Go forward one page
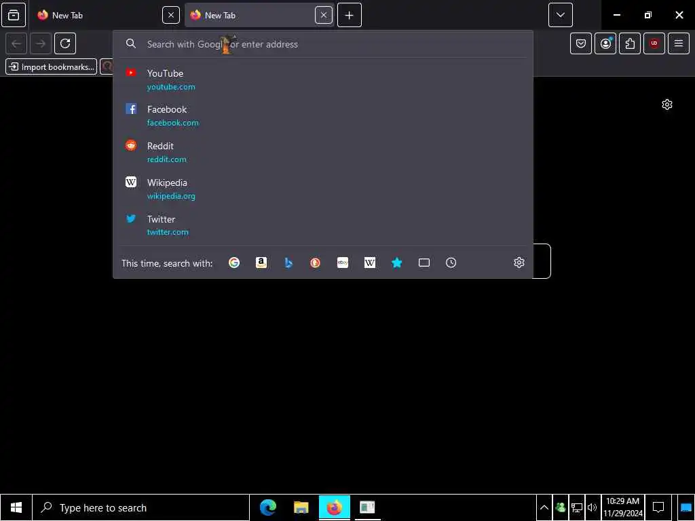The image size is (695, 521). tap(41, 43)
